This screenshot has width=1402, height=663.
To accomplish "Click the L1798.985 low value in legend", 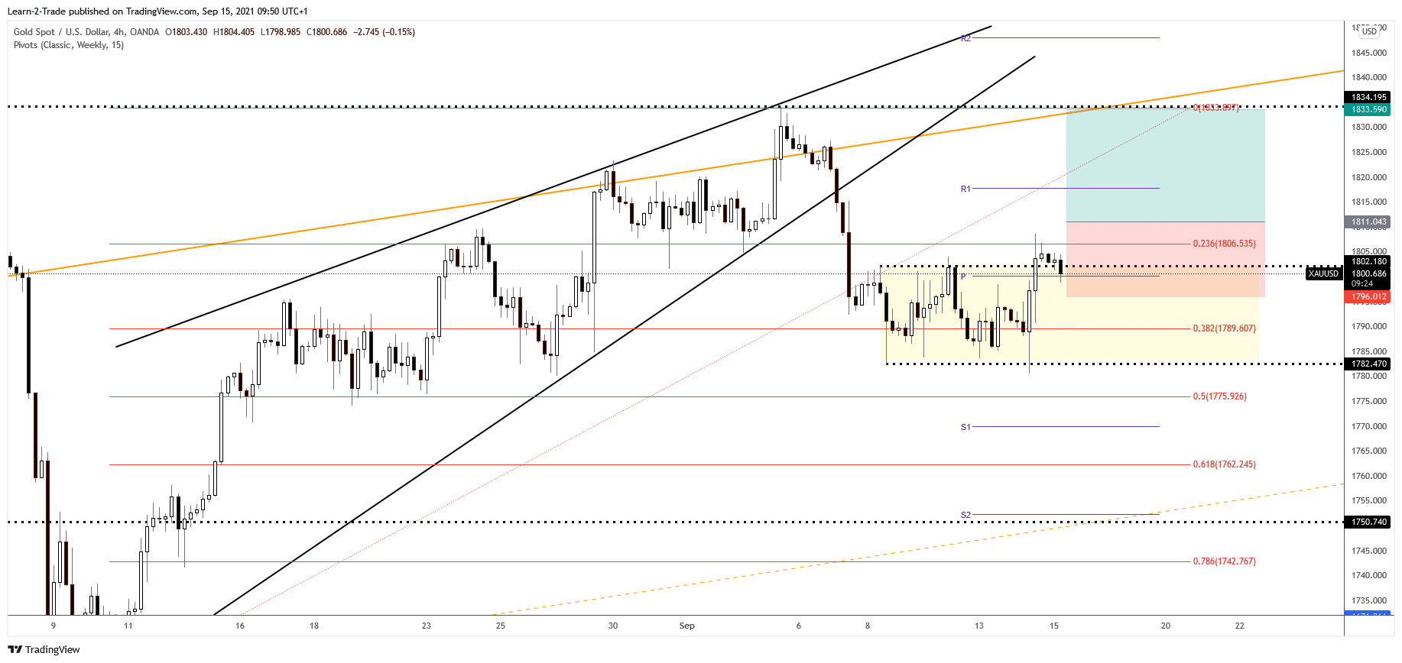I will pyautogui.click(x=281, y=32).
